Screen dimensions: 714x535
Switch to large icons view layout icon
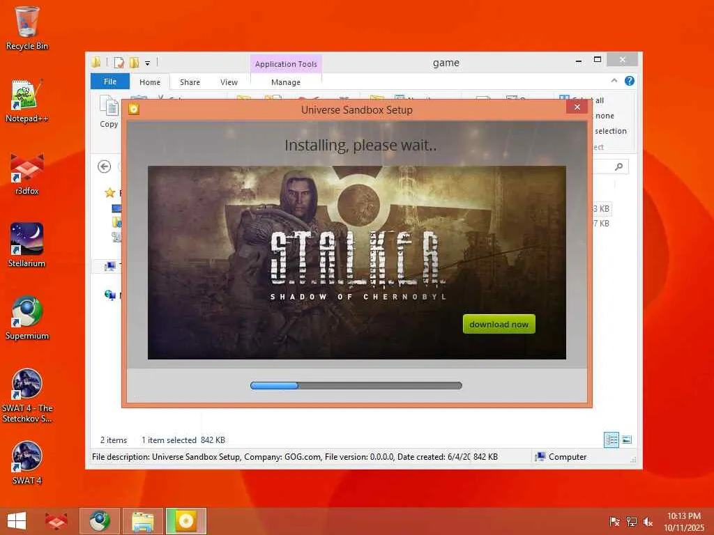[627, 440]
